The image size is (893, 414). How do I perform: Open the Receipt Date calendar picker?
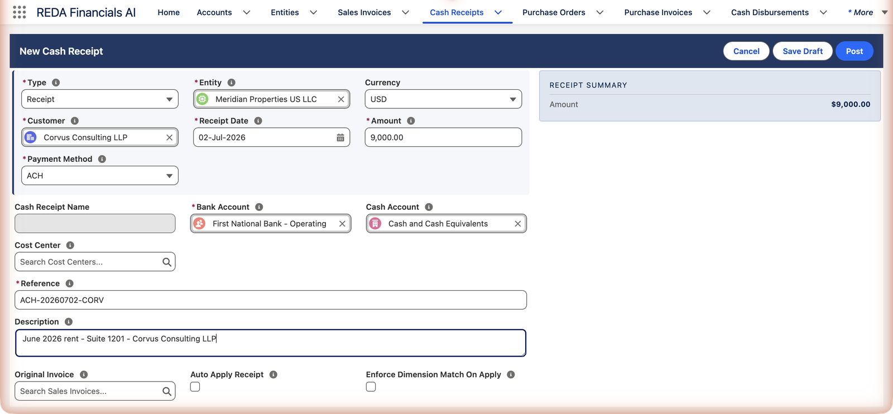click(340, 138)
